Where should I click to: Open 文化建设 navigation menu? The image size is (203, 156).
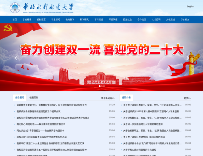click(171, 20)
